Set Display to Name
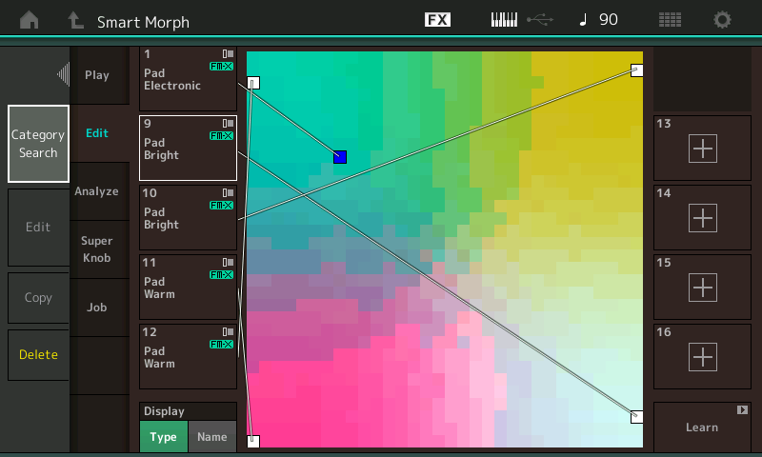762x457 pixels. [212, 436]
